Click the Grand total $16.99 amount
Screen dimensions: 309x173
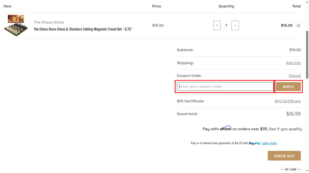coord(294,114)
